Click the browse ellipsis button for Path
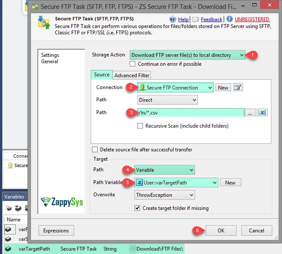 point(250,113)
